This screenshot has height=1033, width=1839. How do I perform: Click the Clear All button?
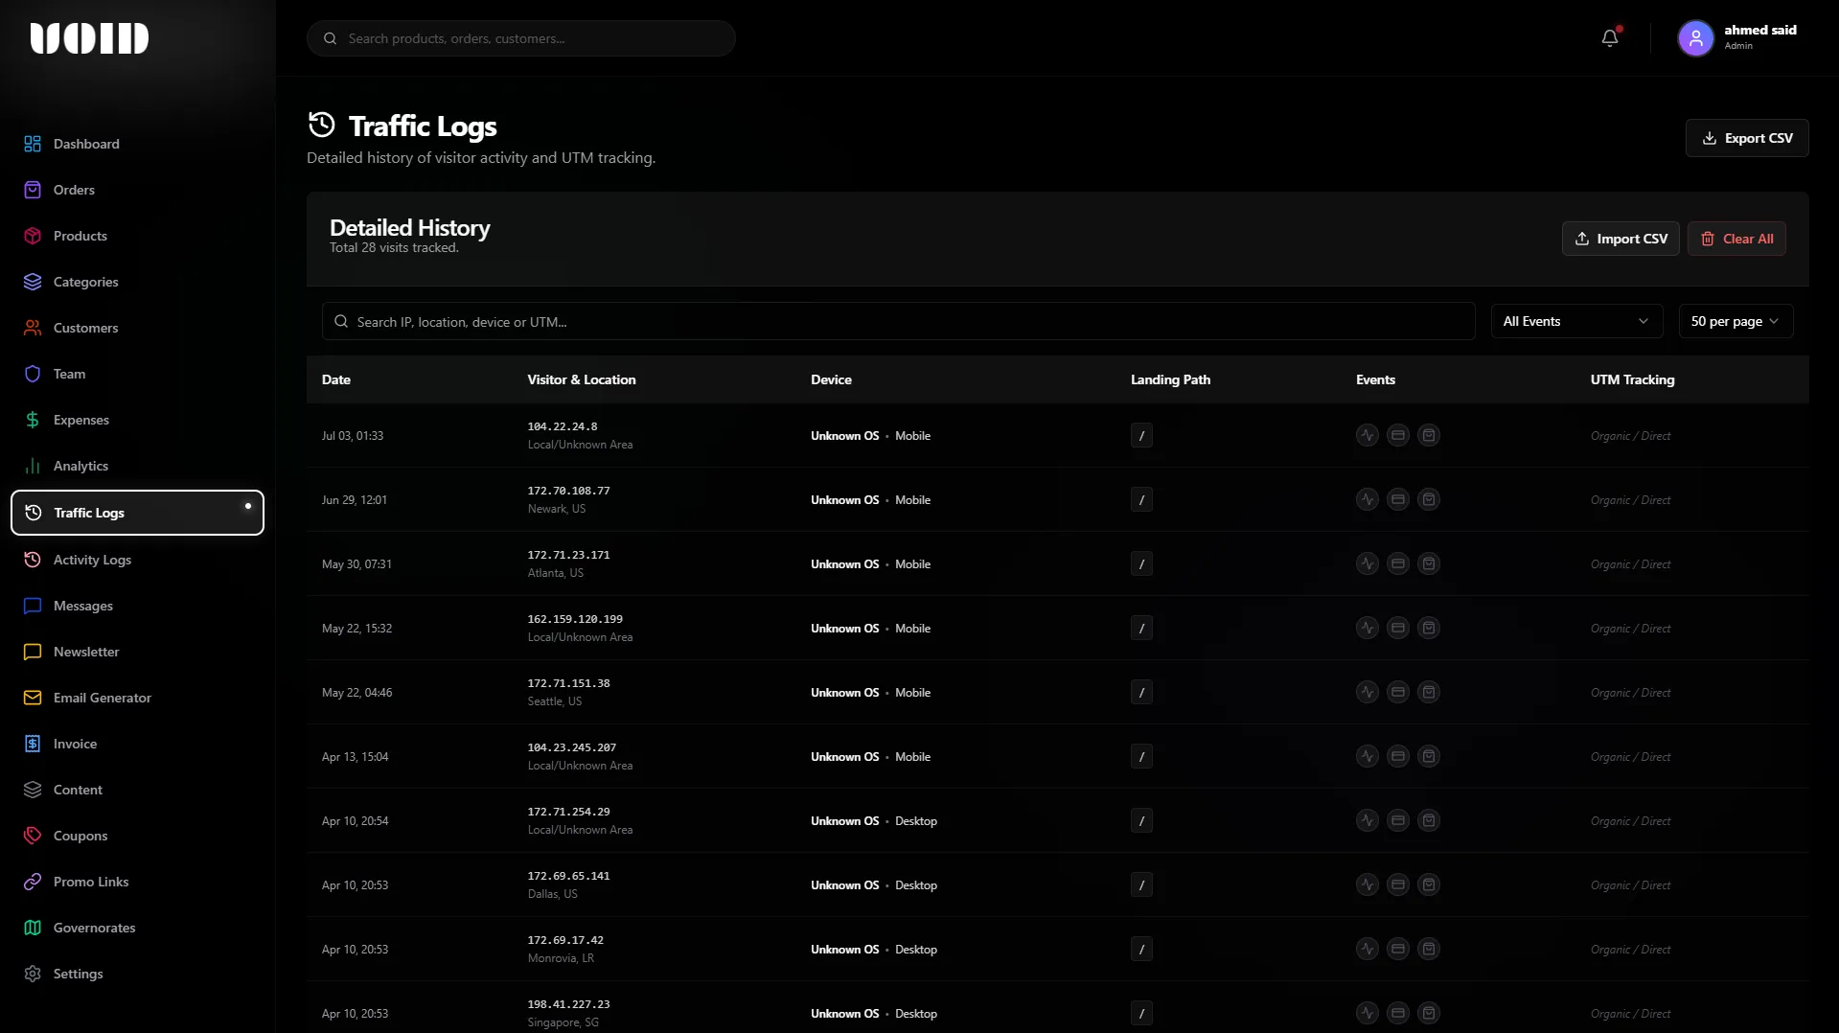tap(1736, 239)
